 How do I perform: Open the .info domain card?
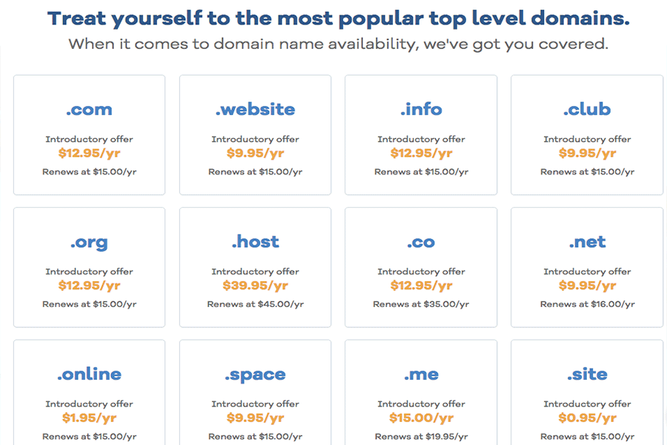421,135
